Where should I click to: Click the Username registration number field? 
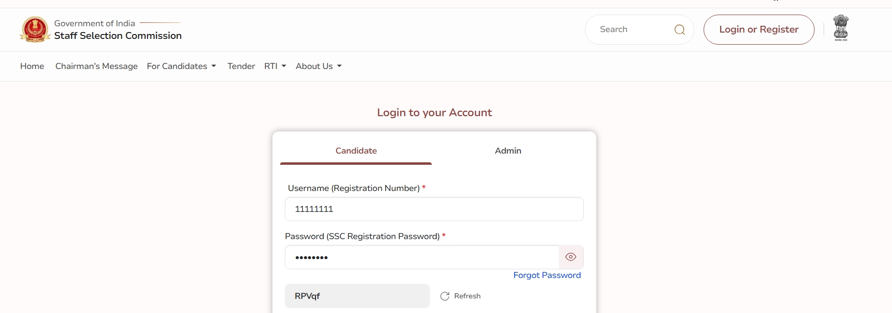coord(434,209)
